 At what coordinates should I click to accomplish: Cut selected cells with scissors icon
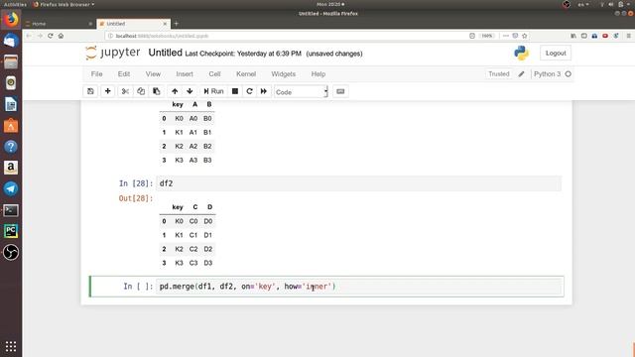pyautogui.click(x=125, y=91)
